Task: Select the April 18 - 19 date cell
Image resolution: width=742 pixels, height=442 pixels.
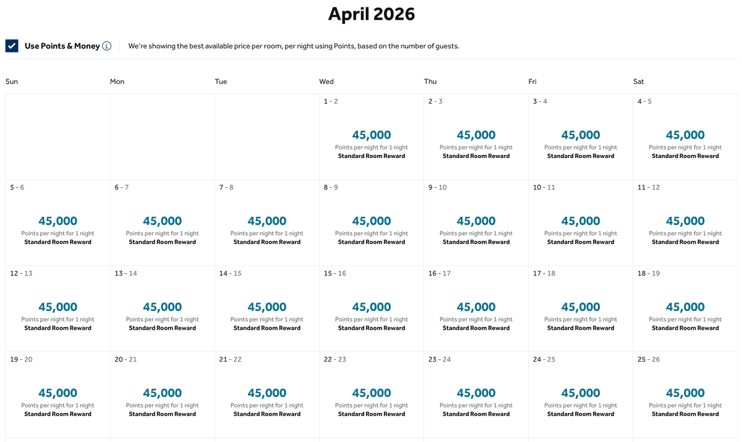Action: [x=684, y=309]
